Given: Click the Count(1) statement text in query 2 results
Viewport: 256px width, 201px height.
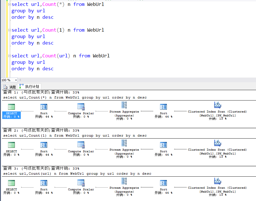Looking at the screenshot, I should [75, 136].
